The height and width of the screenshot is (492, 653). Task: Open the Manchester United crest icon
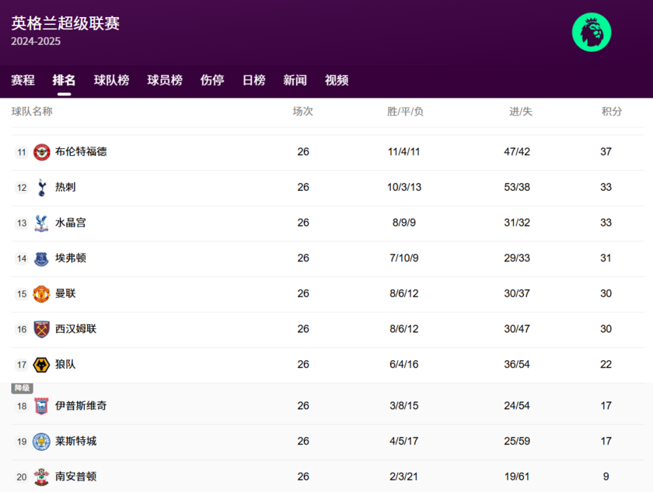tap(41, 293)
